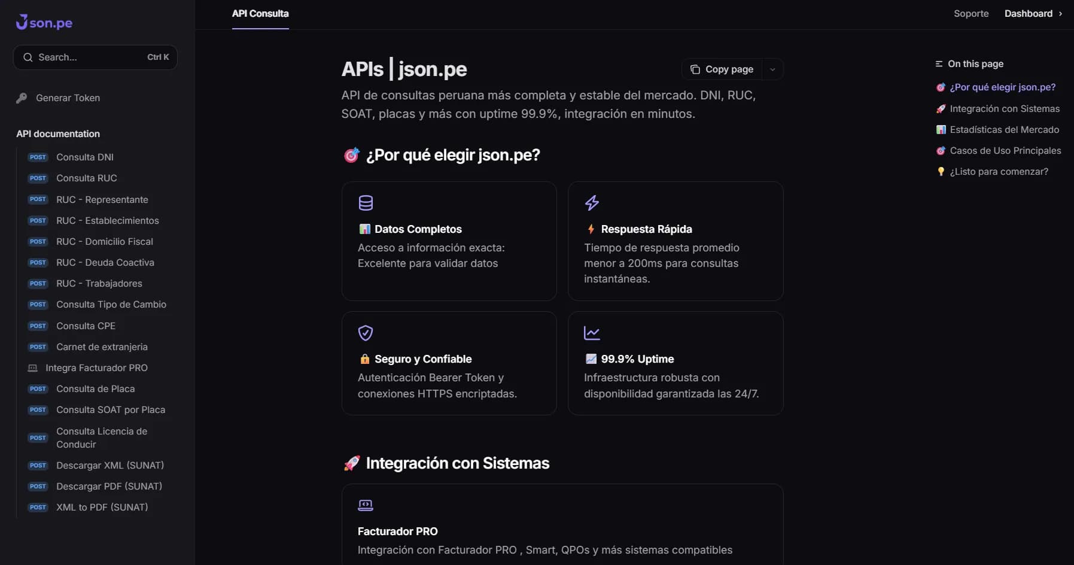1074x565 pixels.
Task: Click the copy icon inside the Copy page button
Action: (695, 69)
